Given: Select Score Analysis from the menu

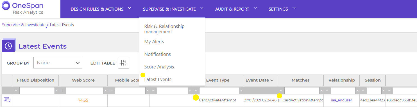Looking at the screenshot, I should [x=159, y=67].
